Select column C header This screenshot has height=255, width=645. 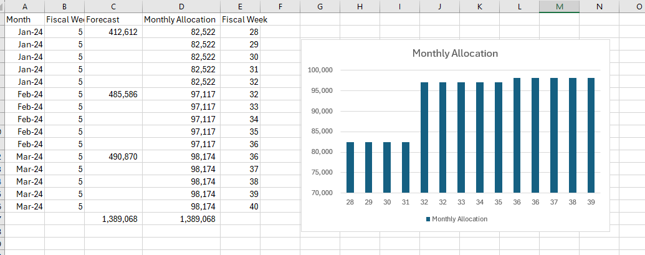coord(113,6)
